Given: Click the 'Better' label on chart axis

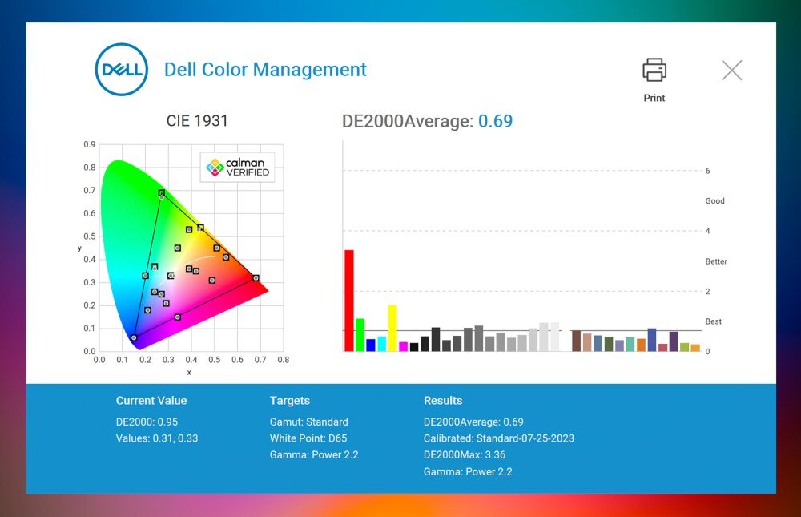Looking at the screenshot, I should 715,261.
